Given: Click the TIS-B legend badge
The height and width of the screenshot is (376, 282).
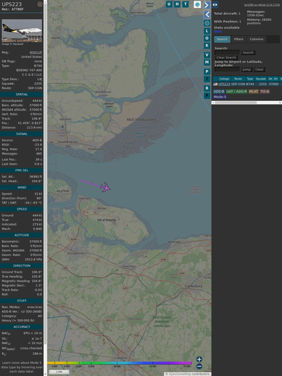Looking at the screenshot, I should pyautogui.click(x=264, y=92).
